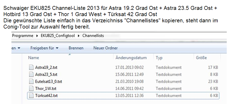Open the "Freigeben für" dropdown
This screenshot has height=111, width=241.
[44, 48]
